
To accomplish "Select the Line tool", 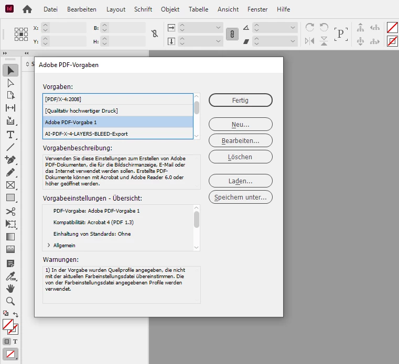I will (x=10, y=147).
